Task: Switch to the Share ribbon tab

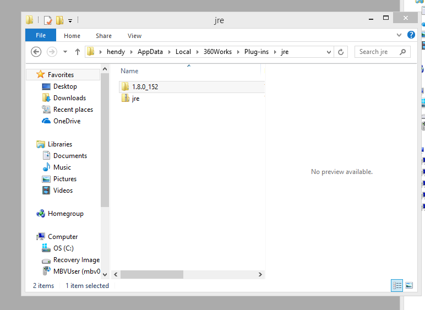Action: 103,36
